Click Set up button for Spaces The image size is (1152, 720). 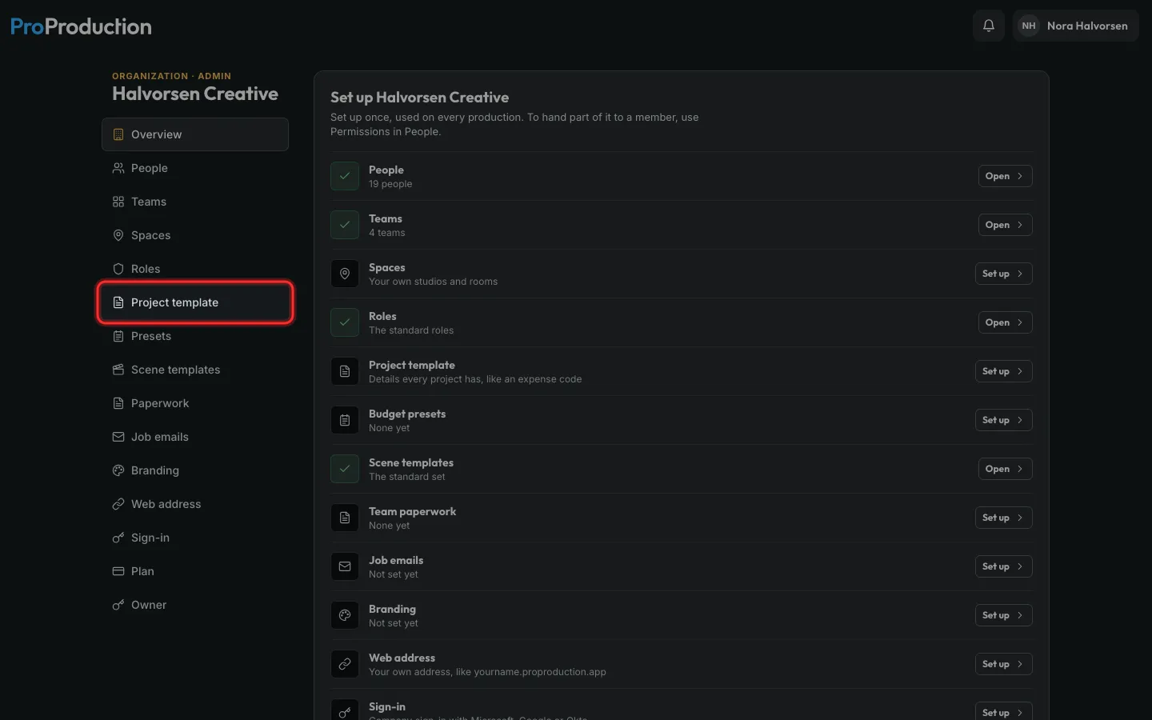pyautogui.click(x=1003, y=274)
